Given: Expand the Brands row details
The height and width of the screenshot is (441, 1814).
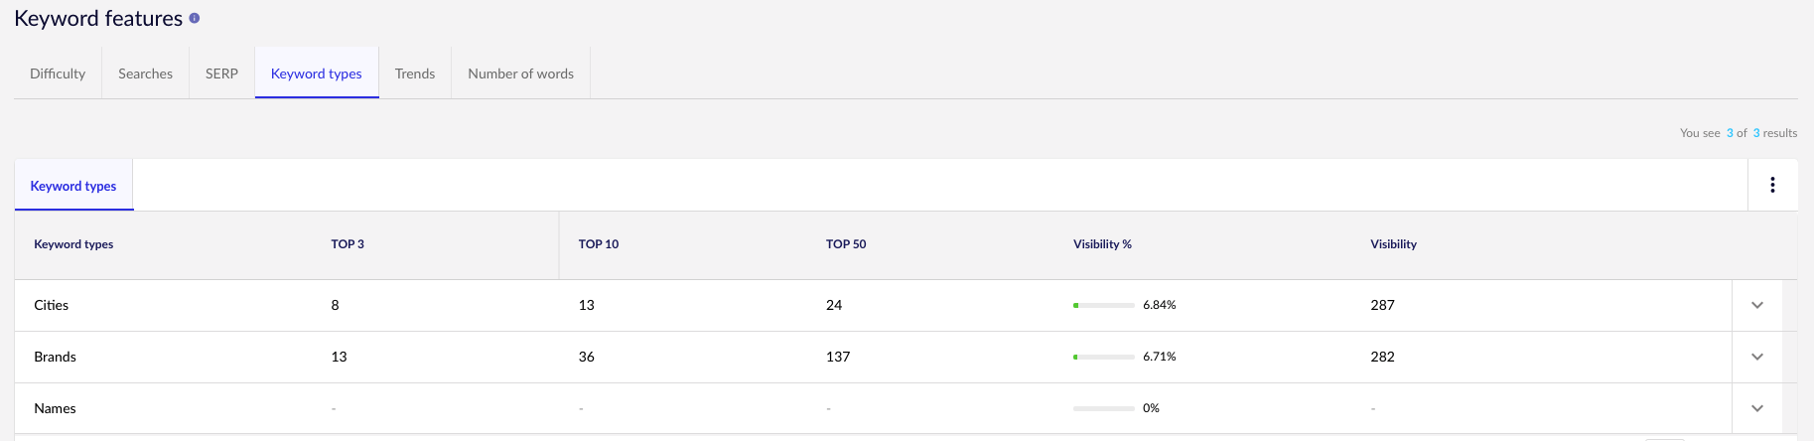Looking at the screenshot, I should pyautogui.click(x=1756, y=357).
